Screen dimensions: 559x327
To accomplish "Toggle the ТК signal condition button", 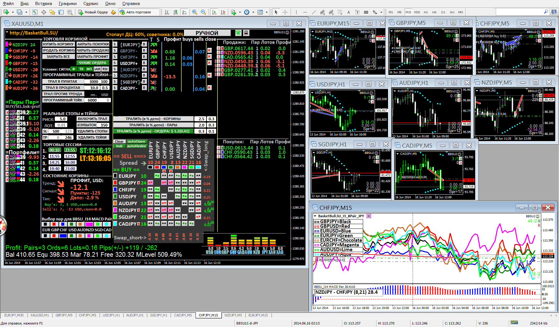I will point(81,69).
